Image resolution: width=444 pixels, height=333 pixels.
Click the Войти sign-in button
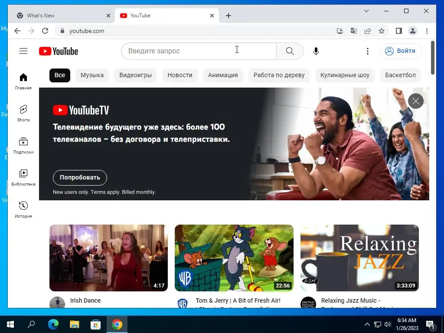tap(401, 51)
